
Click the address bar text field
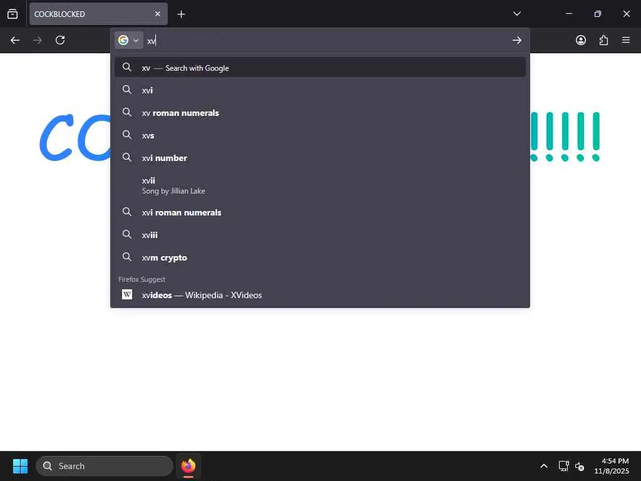tap(327, 41)
